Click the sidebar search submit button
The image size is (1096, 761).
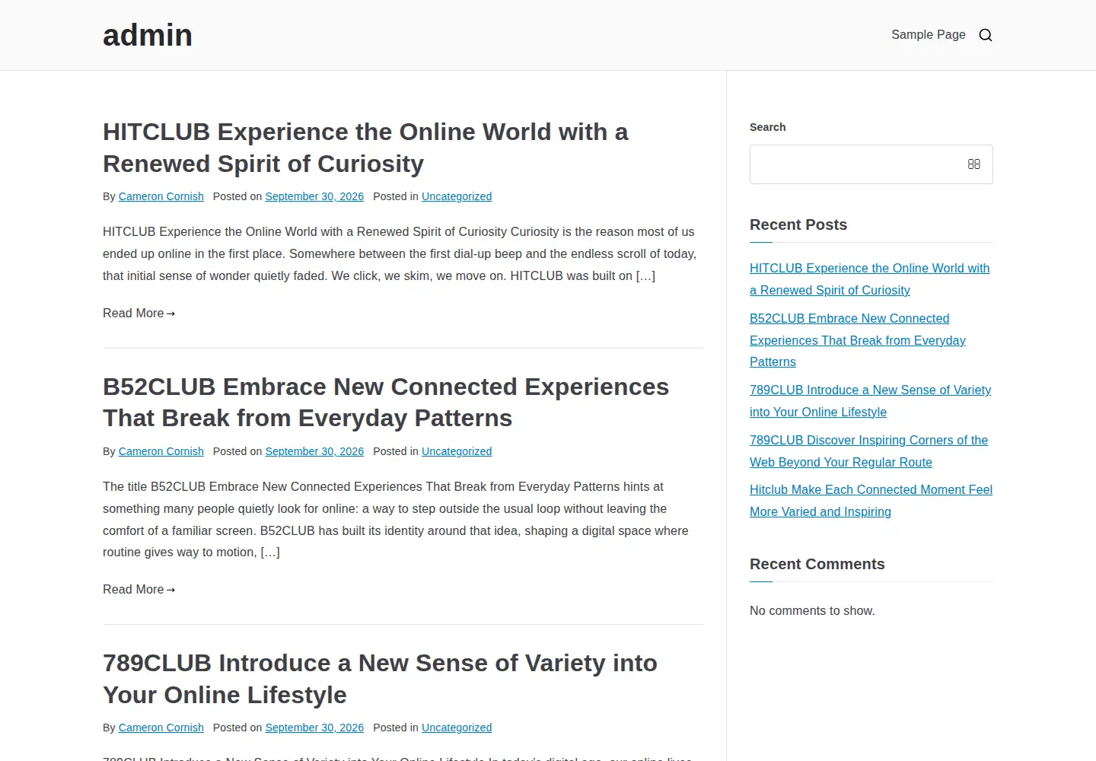(x=973, y=164)
